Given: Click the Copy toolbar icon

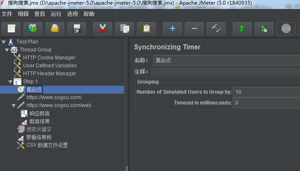Looking at the screenshot, I should coord(124,28).
